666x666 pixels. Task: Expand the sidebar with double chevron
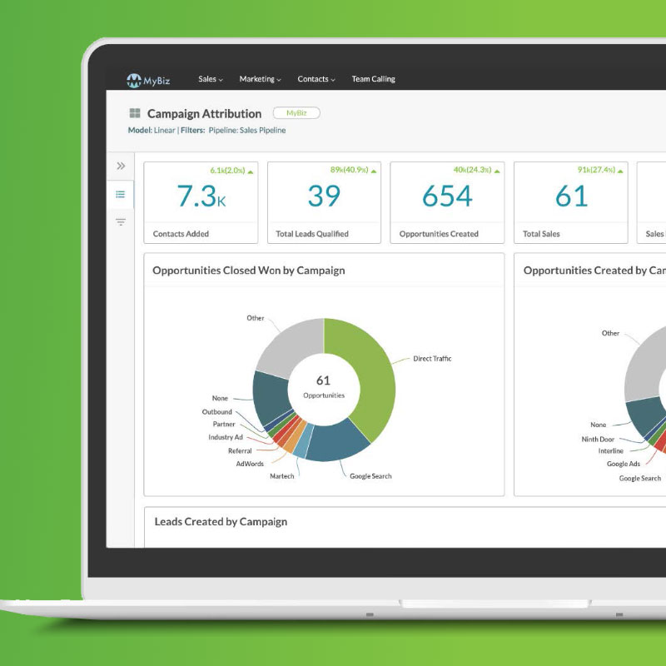(x=121, y=166)
